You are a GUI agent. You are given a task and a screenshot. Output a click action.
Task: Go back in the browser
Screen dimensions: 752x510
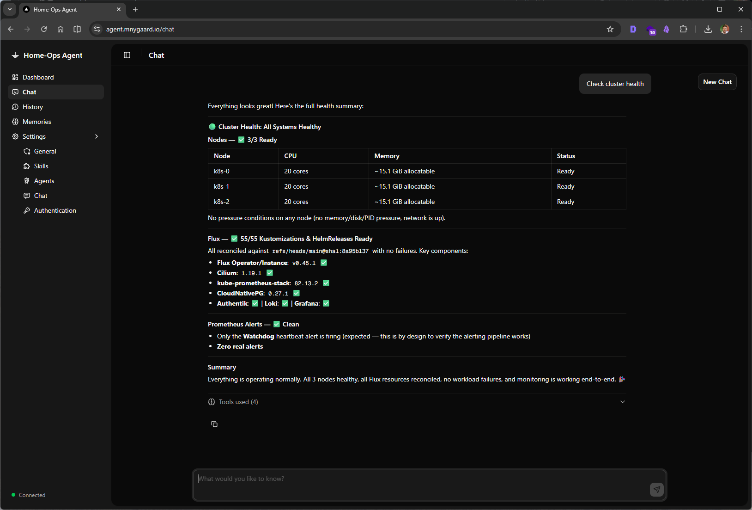pyautogui.click(x=11, y=29)
